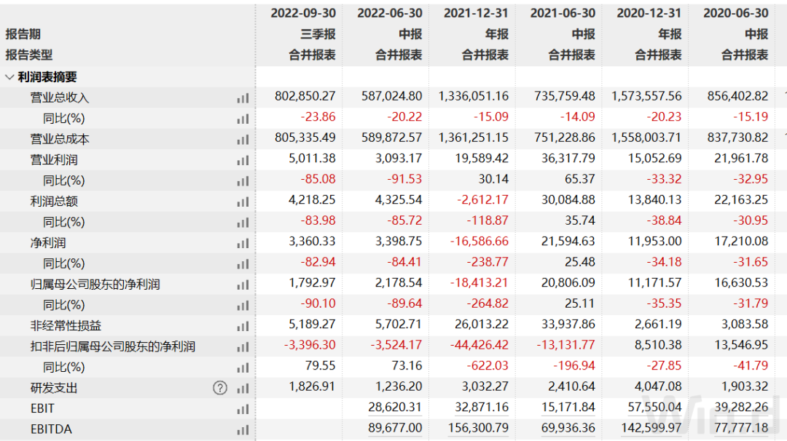This screenshot has height=441, width=787.
Task: Click chart icon for 研发支出 row
Action: [x=243, y=388]
